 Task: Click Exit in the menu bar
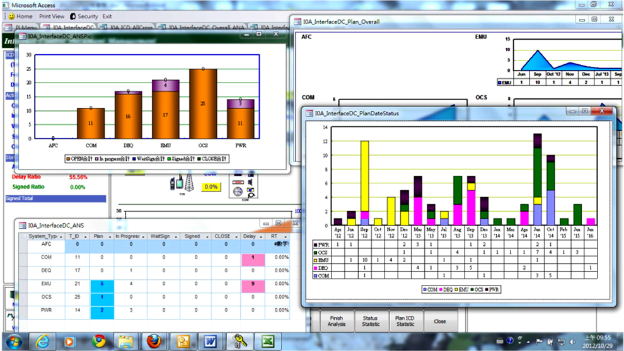(x=107, y=16)
